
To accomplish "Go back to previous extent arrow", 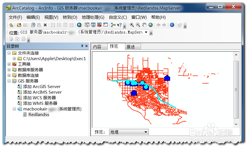I will pos(158,25).
